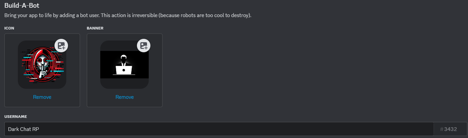Click the Build-A-Bot section heading
The width and height of the screenshot is (468, 138).
tap(22, 5)
